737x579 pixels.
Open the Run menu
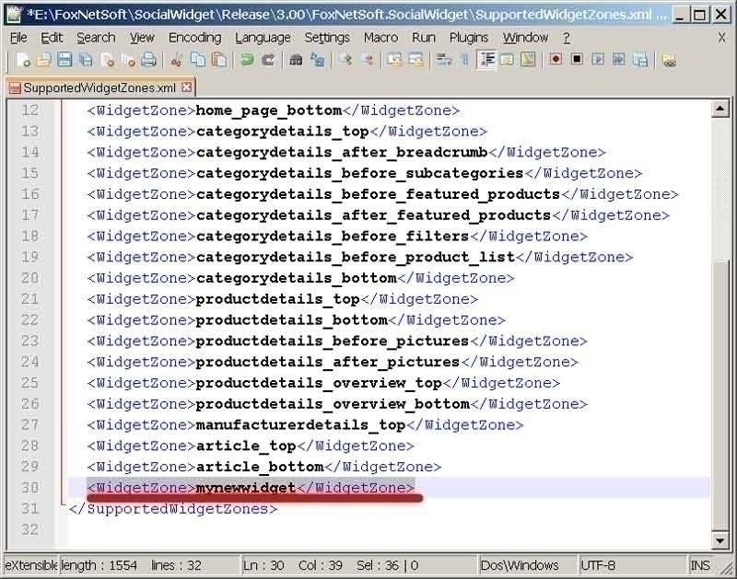[x=424, y=38]
